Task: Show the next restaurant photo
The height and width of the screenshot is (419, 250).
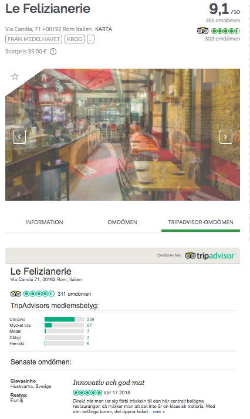Action: click(x=226, y=137)
